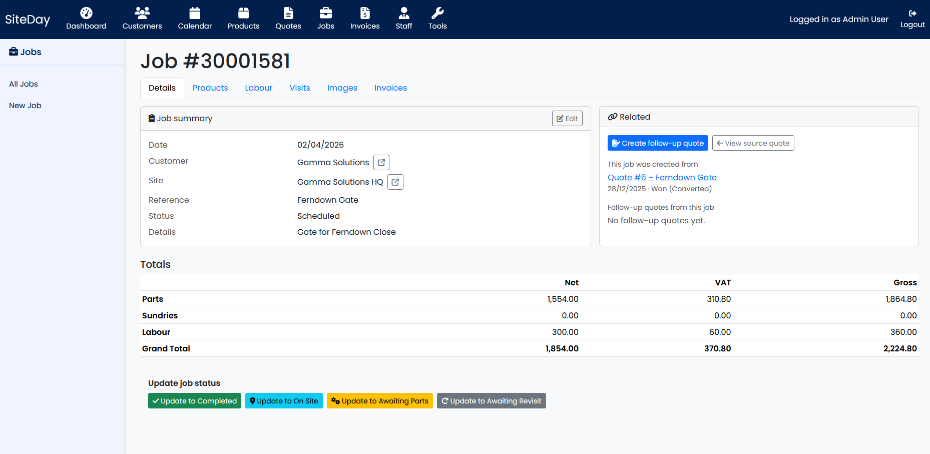Click the Labour VAT value 60.00
This screenshot has width=930, height=454.
pos(720,332)
